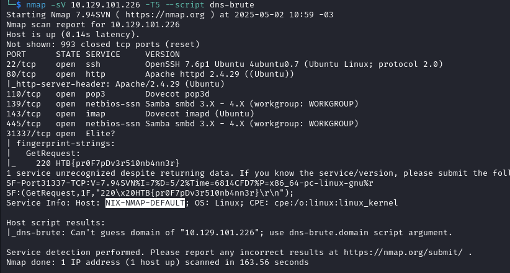This screenshot has height=273, width=510.
Task: Click the cpe:/o:linux:linux_kernel string
Action: (336, 203)
